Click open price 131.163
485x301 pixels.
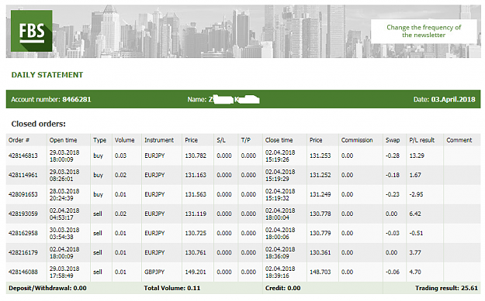tap(196, 175)
